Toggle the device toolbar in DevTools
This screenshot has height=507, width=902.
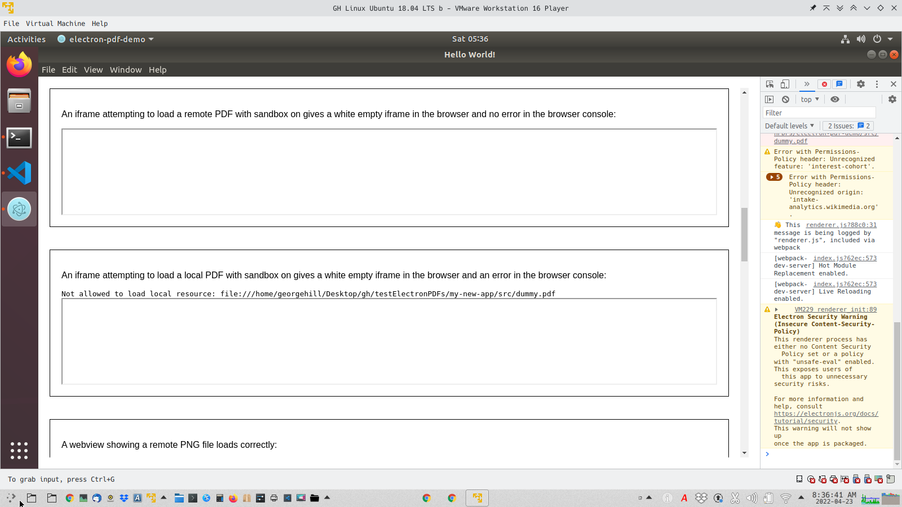coord(785,83)
